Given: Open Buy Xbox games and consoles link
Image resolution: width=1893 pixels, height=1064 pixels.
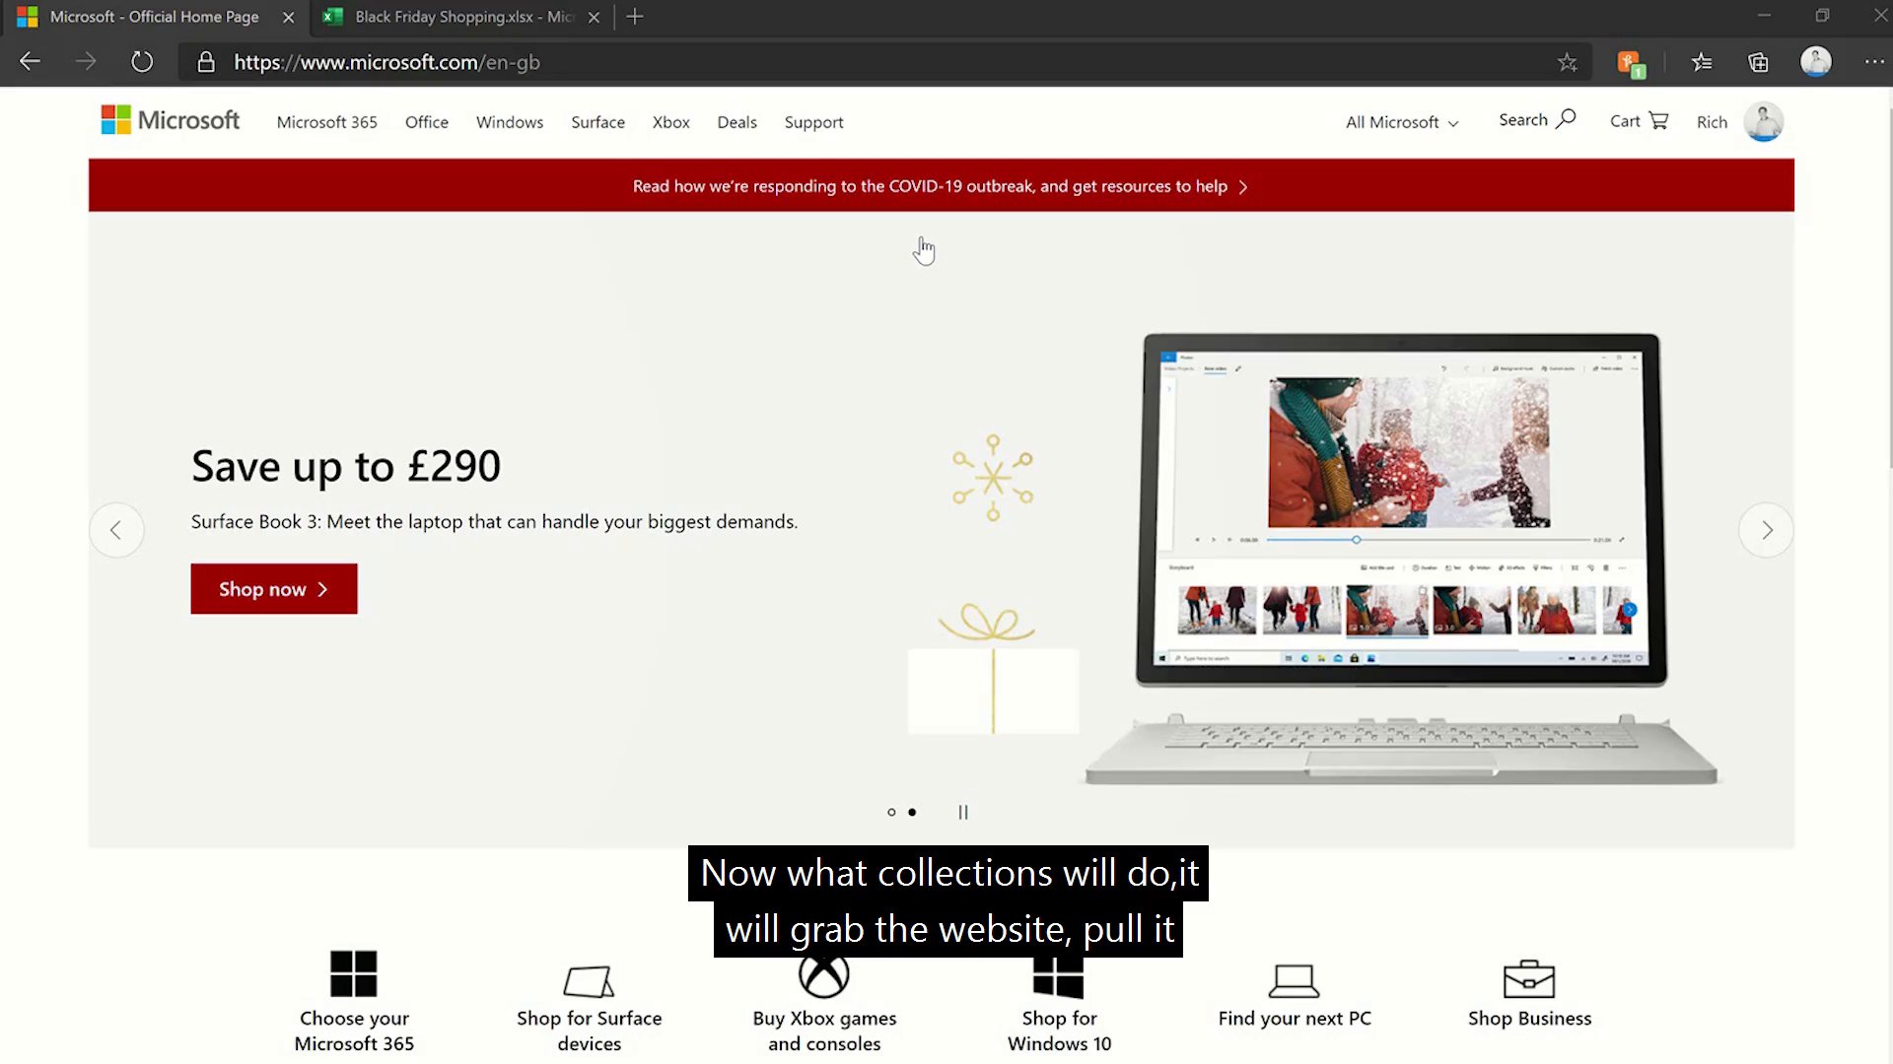Looking at the screenshot, I should [824, 1031].
